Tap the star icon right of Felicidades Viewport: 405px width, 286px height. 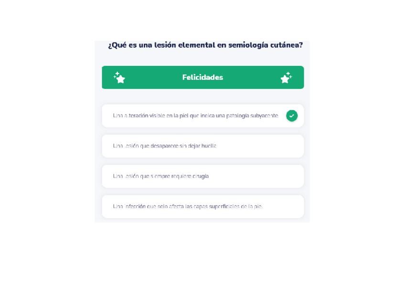[286, 77]
